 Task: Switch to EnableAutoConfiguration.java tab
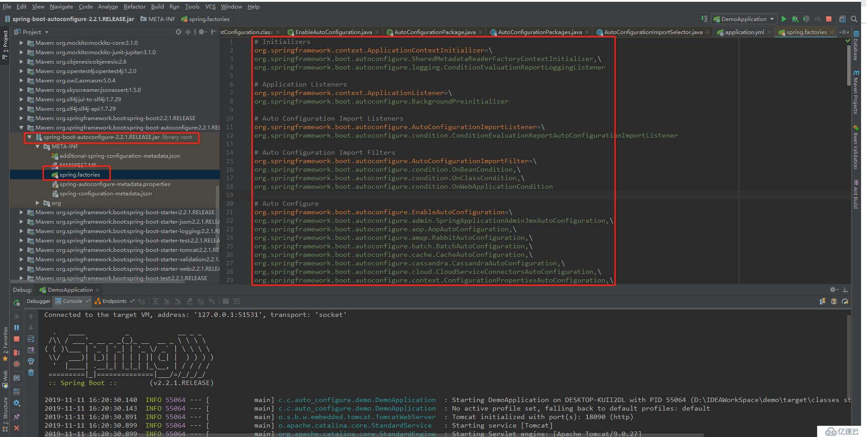(333, 32)
